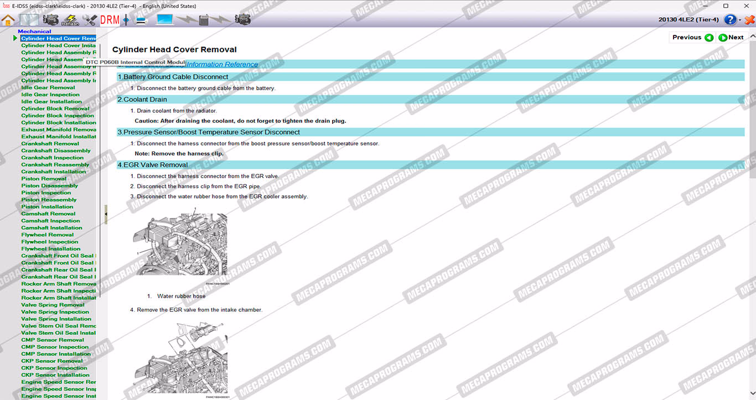
Task: Click the water rubber hose engine diagram
Action: tap(180, 245)
